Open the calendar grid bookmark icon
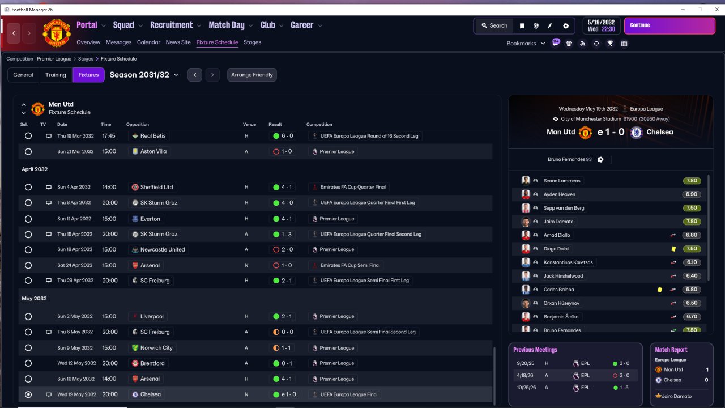This screenshot has width=725, height=408. [624, 43]
